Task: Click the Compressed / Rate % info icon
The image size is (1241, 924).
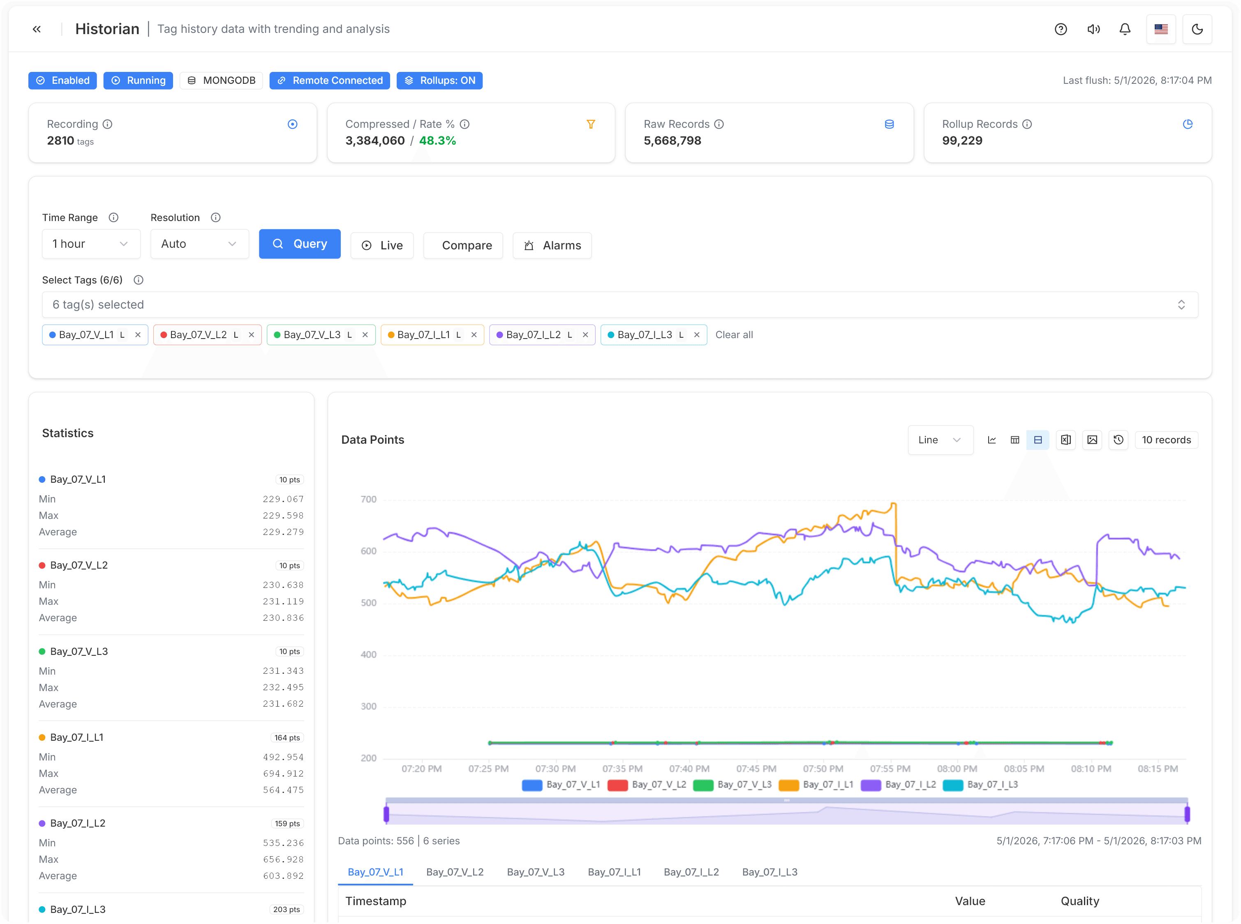Action: (x=465, y=124)
